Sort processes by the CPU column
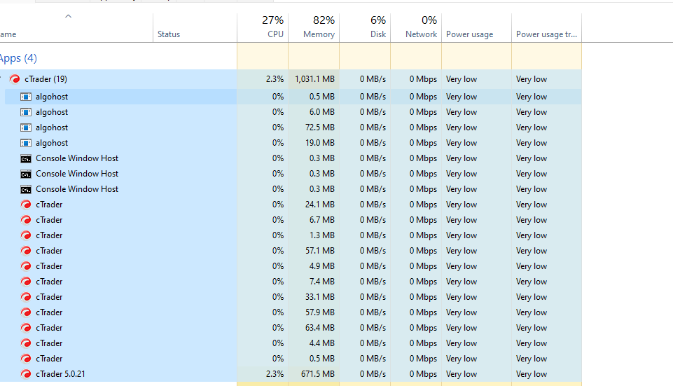 click(263, 28)
